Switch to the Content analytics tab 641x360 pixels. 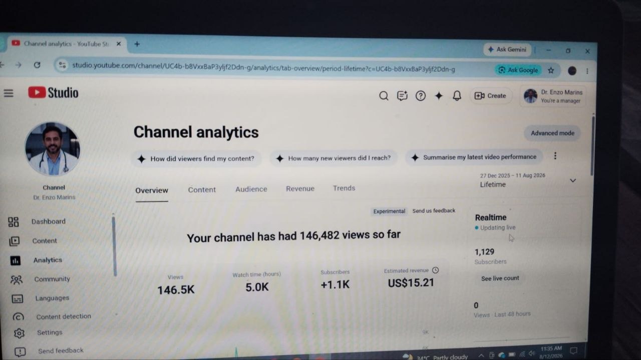click(202, 190)
